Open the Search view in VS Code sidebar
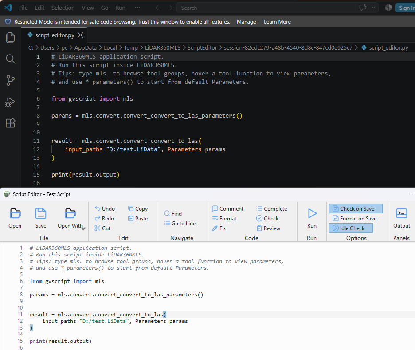The height and width of the screenshot is (350, 415). click(10, 59)
